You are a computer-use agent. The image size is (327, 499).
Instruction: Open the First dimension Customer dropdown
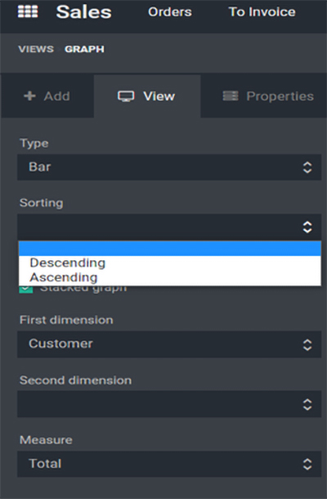(169, 344)
